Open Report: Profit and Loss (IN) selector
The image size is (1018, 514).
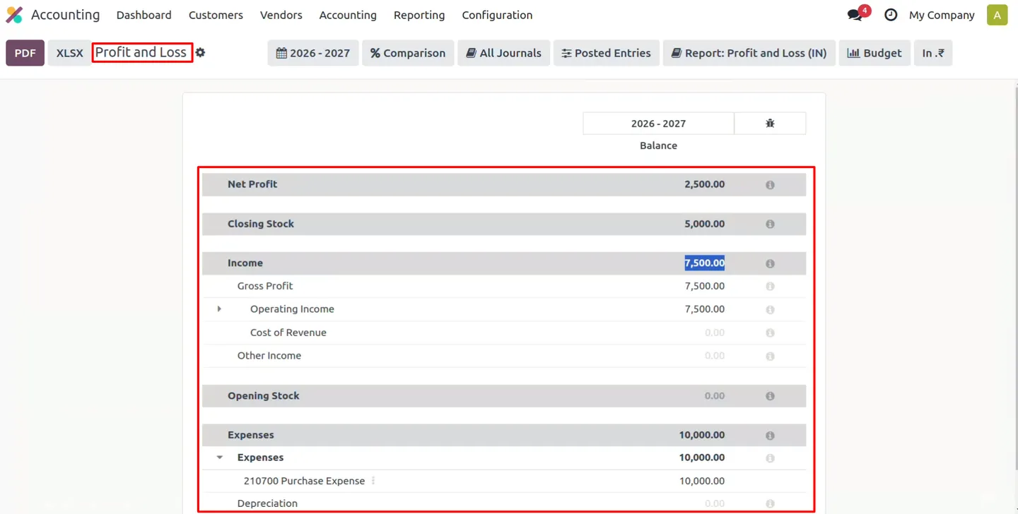(x=749, y=53)
